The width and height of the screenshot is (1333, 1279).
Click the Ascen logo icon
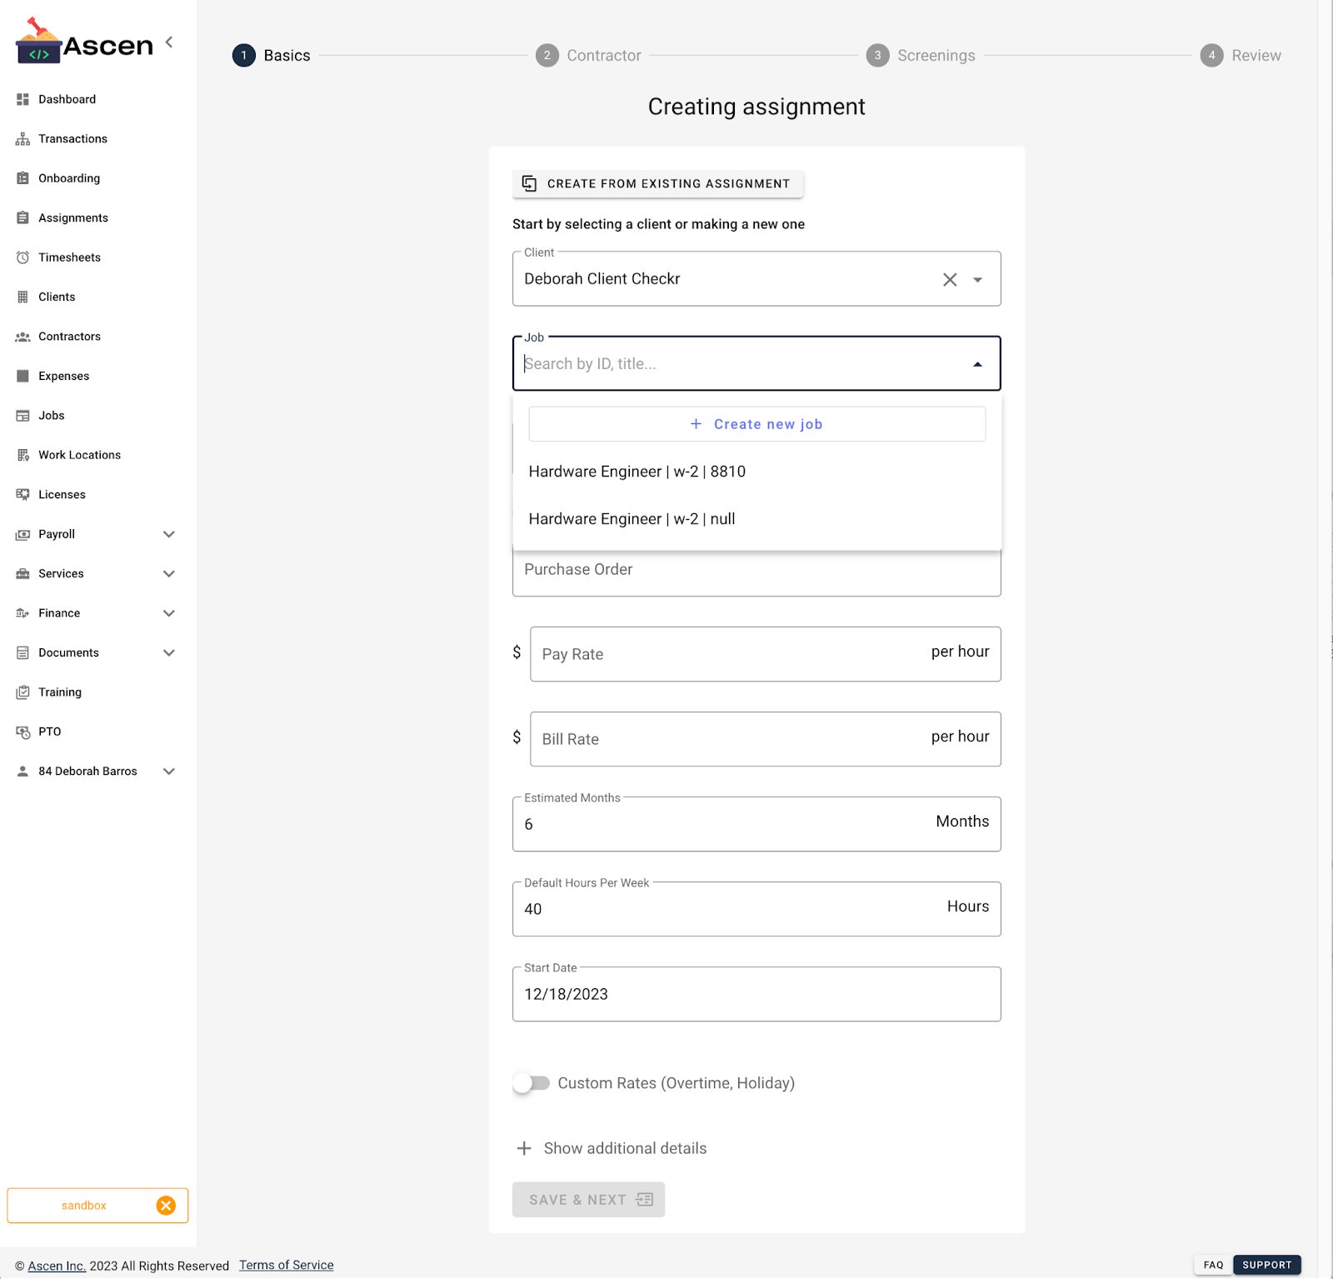coord(38,42)
